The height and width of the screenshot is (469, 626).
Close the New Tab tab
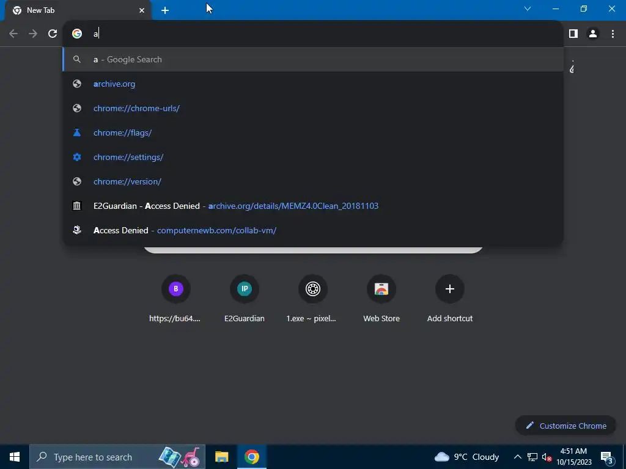click(x=142, y=10)
